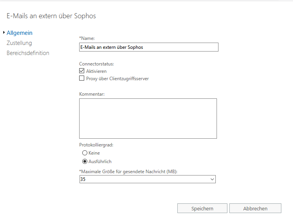Switch to the Bereichsdefinition section
The height and width of the screenshot is (215, 293).
(x=28, y=53)
